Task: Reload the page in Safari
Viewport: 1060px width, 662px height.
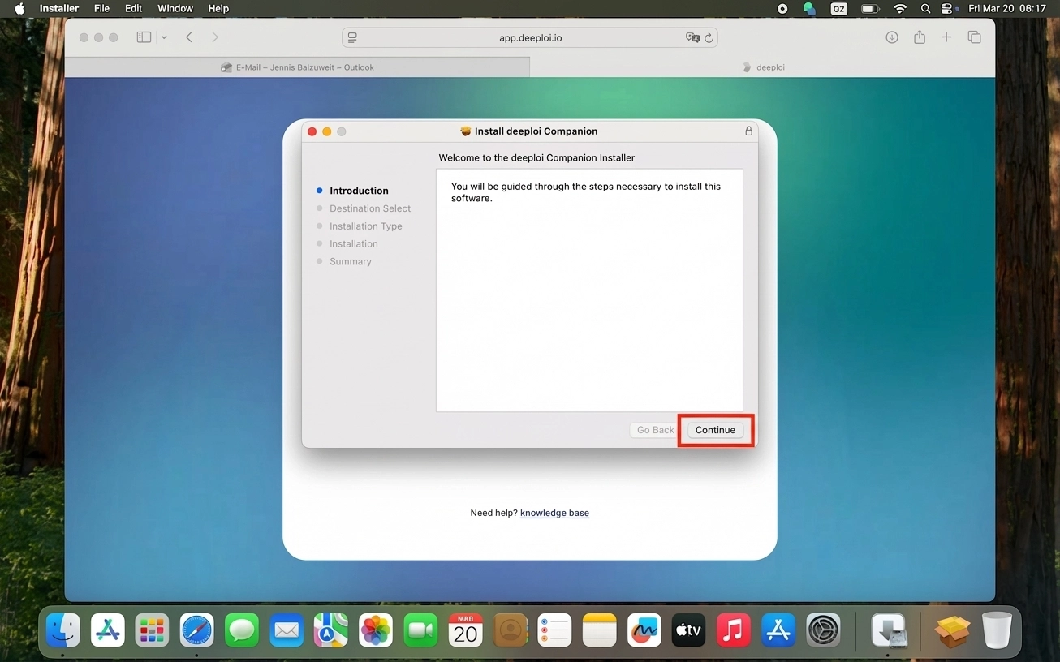Action: (x=709, y=37)
